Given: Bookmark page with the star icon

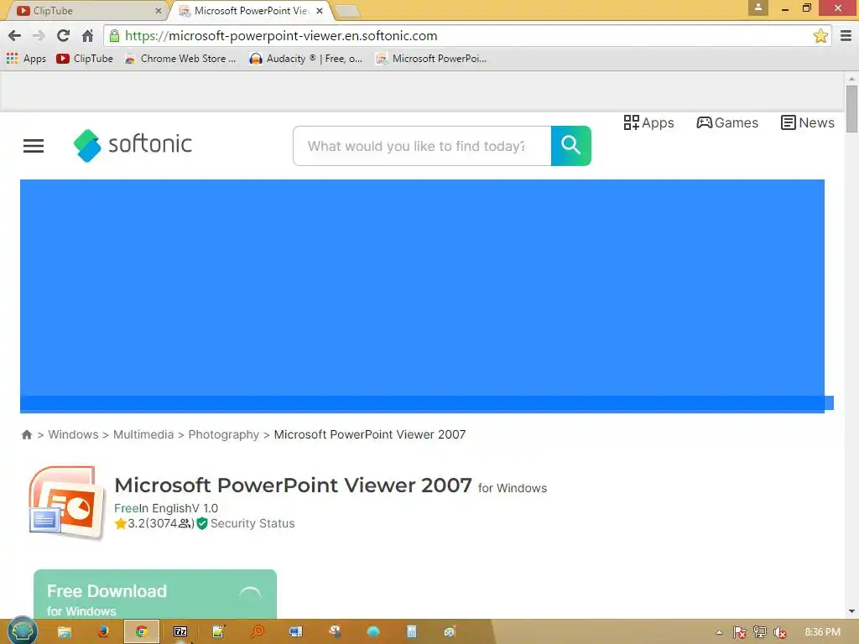Looking at the screenshot, I should [x=820, y=36].
